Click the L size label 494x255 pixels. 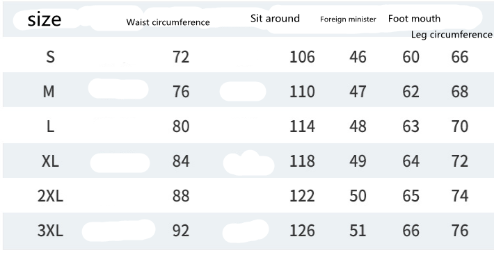coord(50,126)
